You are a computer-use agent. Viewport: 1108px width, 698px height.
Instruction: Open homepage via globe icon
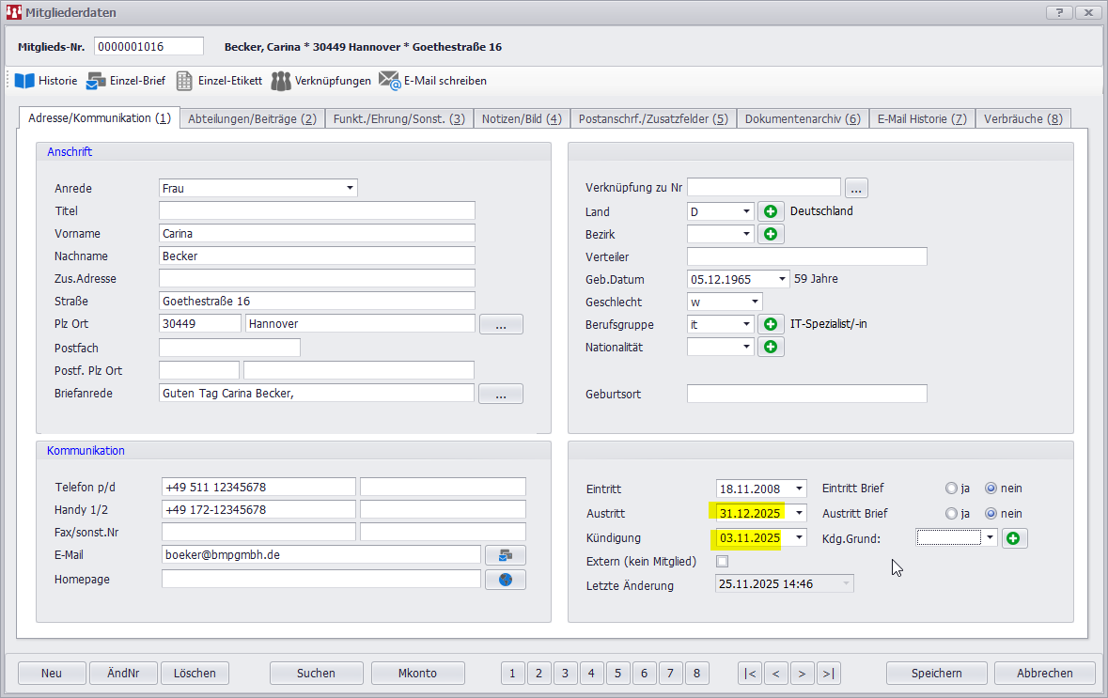click(x=505, y=580)
